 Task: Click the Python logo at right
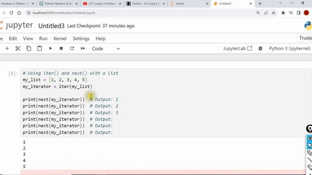(308, 26)
